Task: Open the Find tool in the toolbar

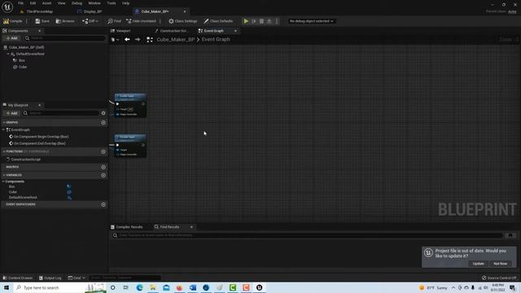Action: (114, 21)
